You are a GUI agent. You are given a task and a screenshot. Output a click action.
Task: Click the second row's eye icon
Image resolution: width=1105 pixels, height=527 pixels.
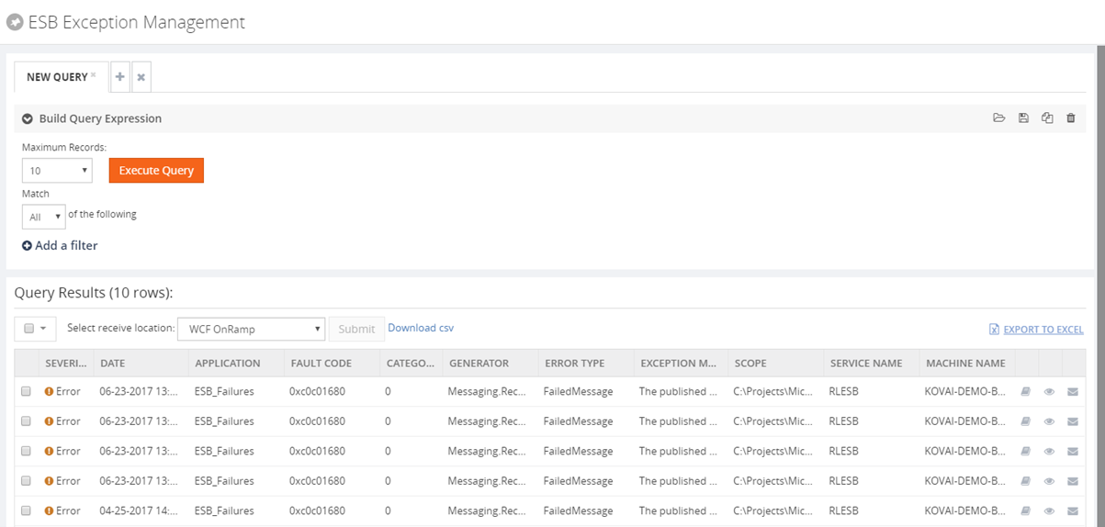[1049, 421]
